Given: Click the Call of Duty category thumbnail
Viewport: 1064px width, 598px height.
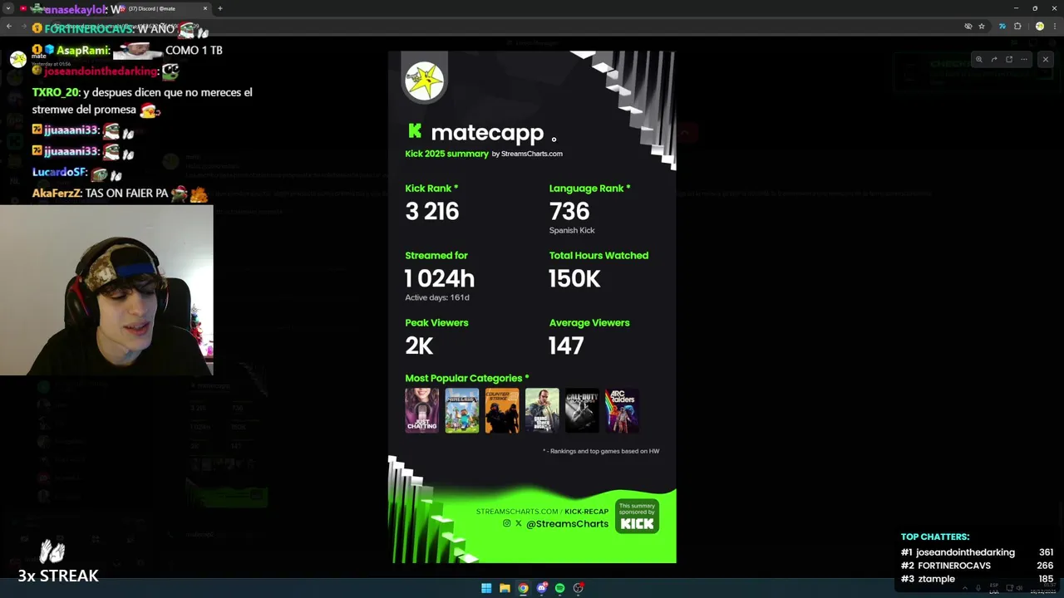Looking at the screenshot, I should 582,410.
